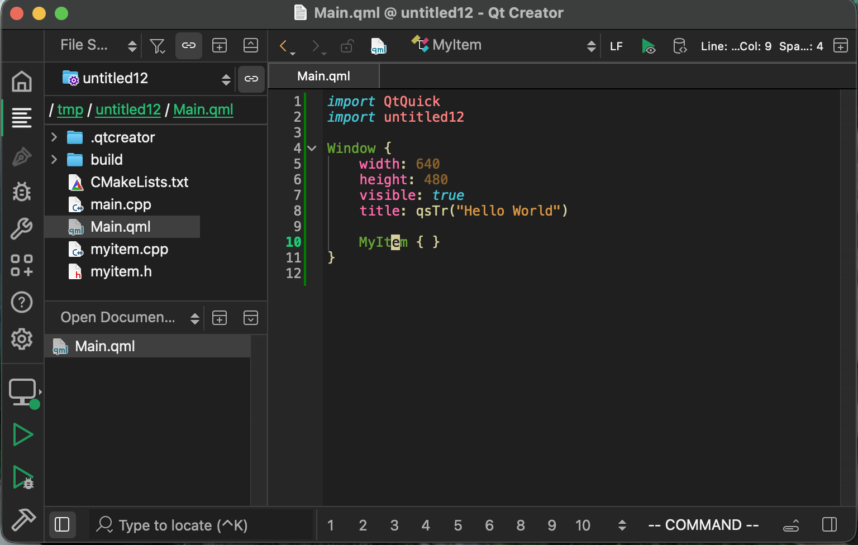Toggle the left sidebar visibility
Screen dimensions: 858x545
pos(62,525)
